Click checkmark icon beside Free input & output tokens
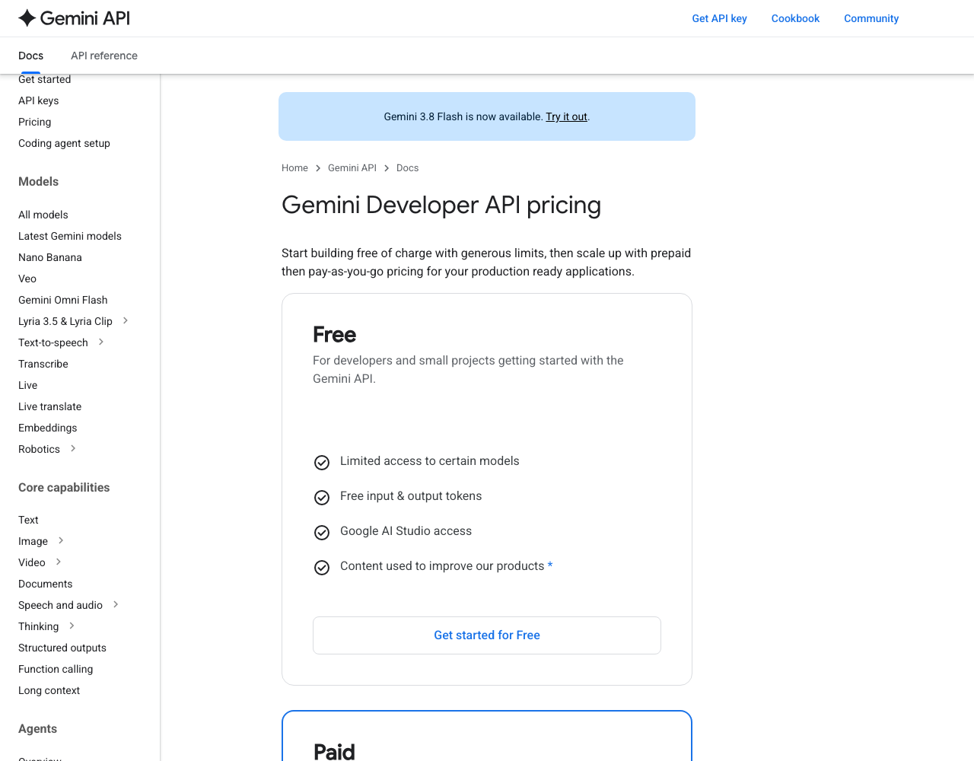This screenshot has width=974, height=761. pyautogui.click(x=322, y=498)
